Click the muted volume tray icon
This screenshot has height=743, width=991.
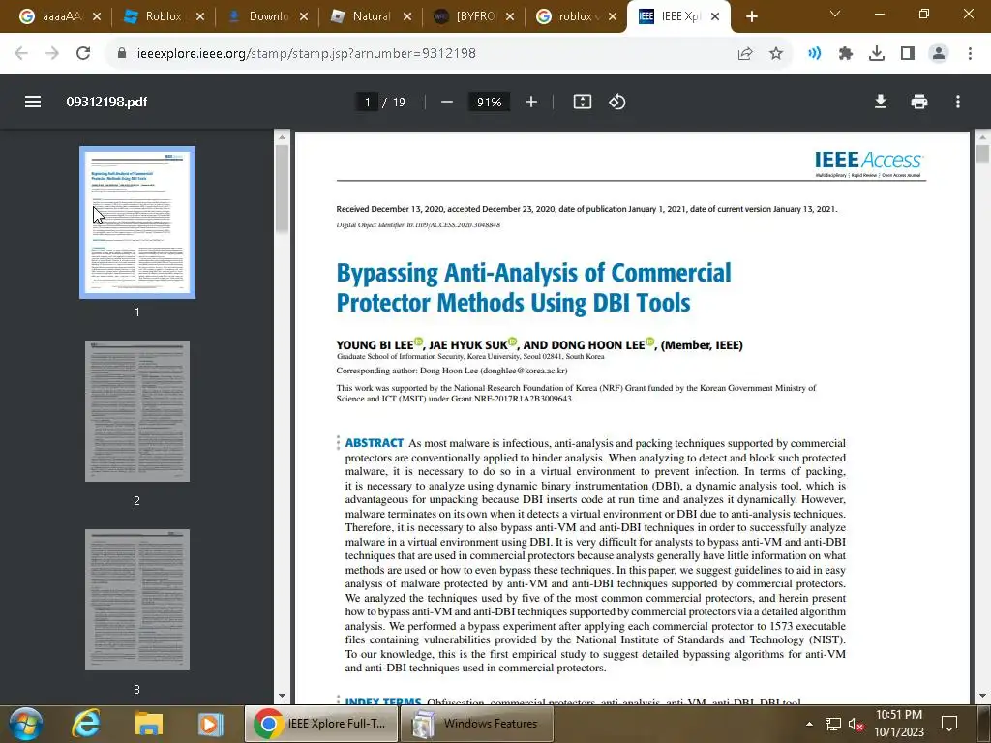click(x=856, y=724)
